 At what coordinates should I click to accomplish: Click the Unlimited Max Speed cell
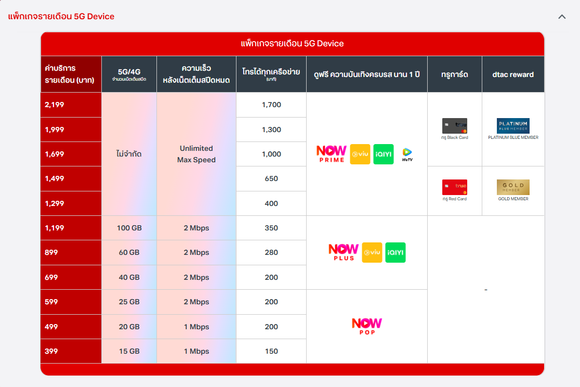196,154
